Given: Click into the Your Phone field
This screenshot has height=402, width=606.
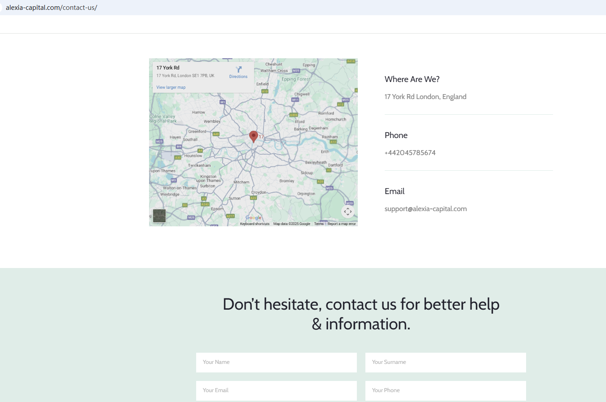Looking at the screenshot, I should point(445,390).
